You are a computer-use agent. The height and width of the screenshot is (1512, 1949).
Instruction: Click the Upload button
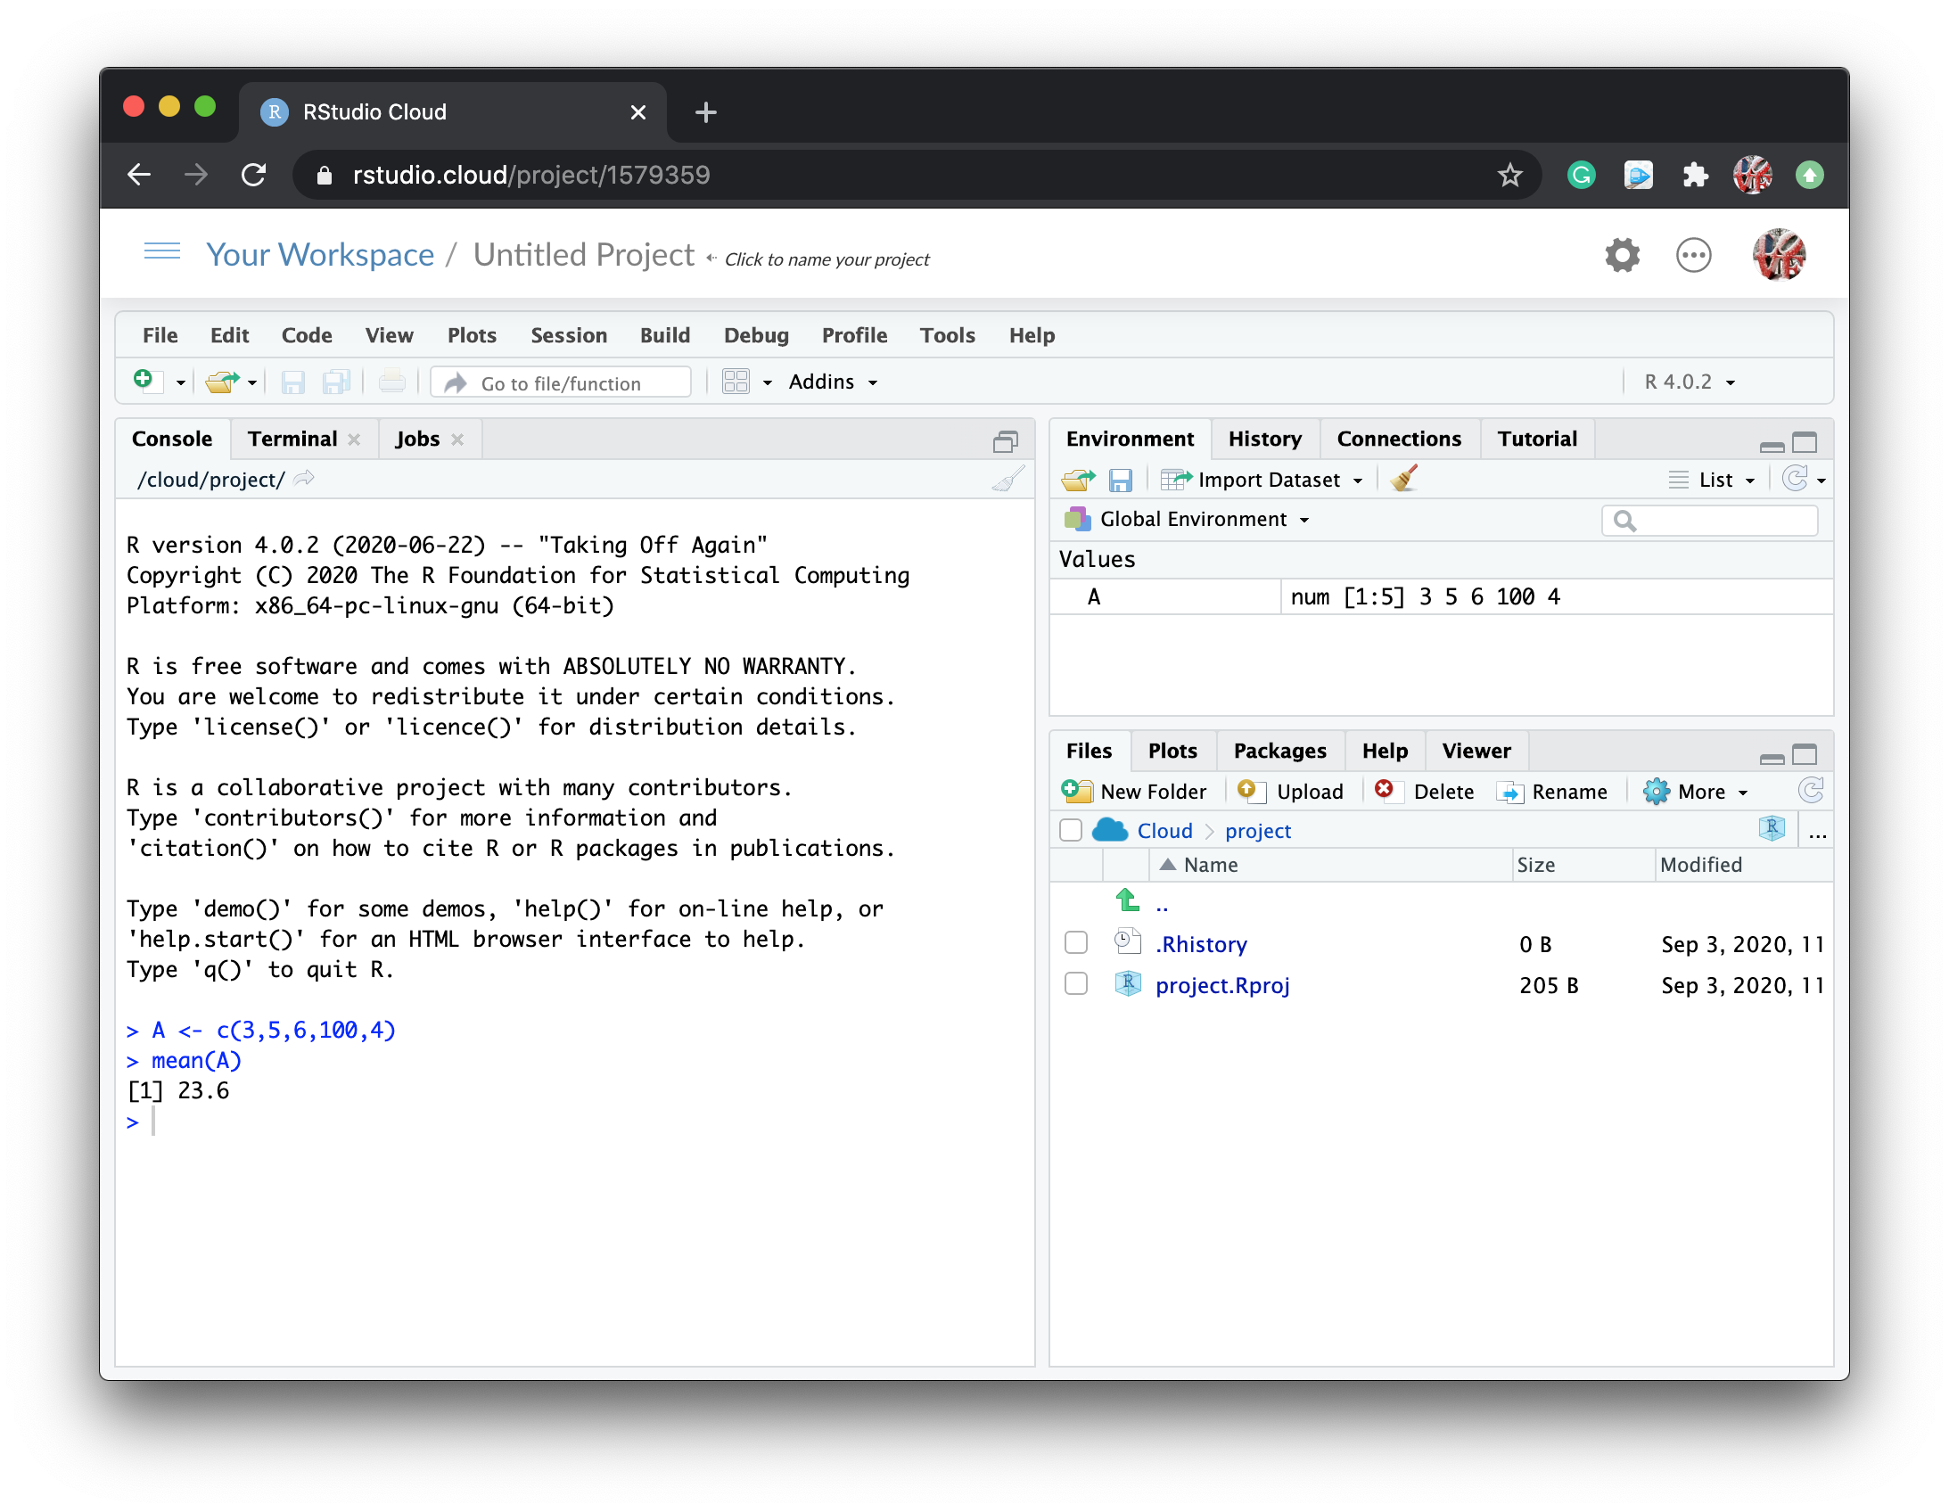coord(1292,792)
